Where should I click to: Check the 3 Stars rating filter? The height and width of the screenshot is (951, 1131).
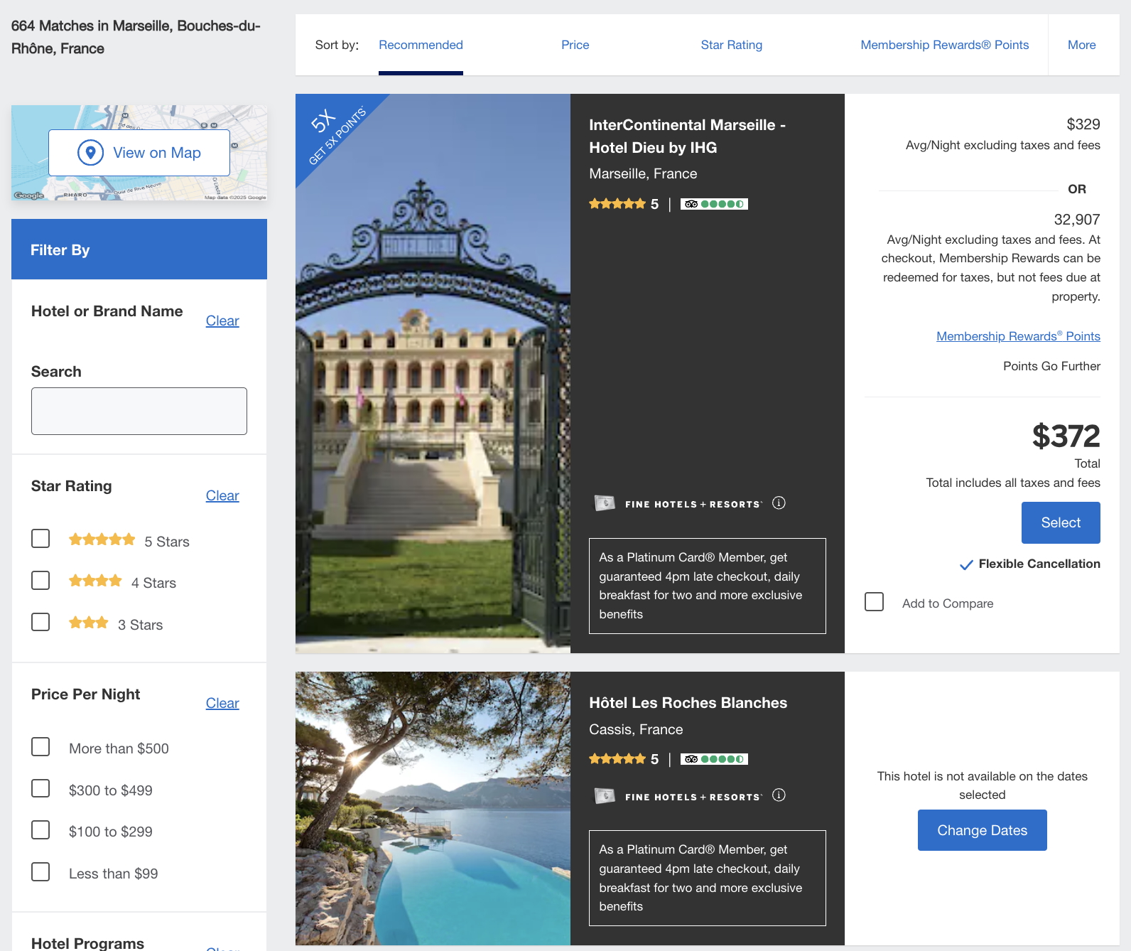pyautogui.click(x=40, y=623)
